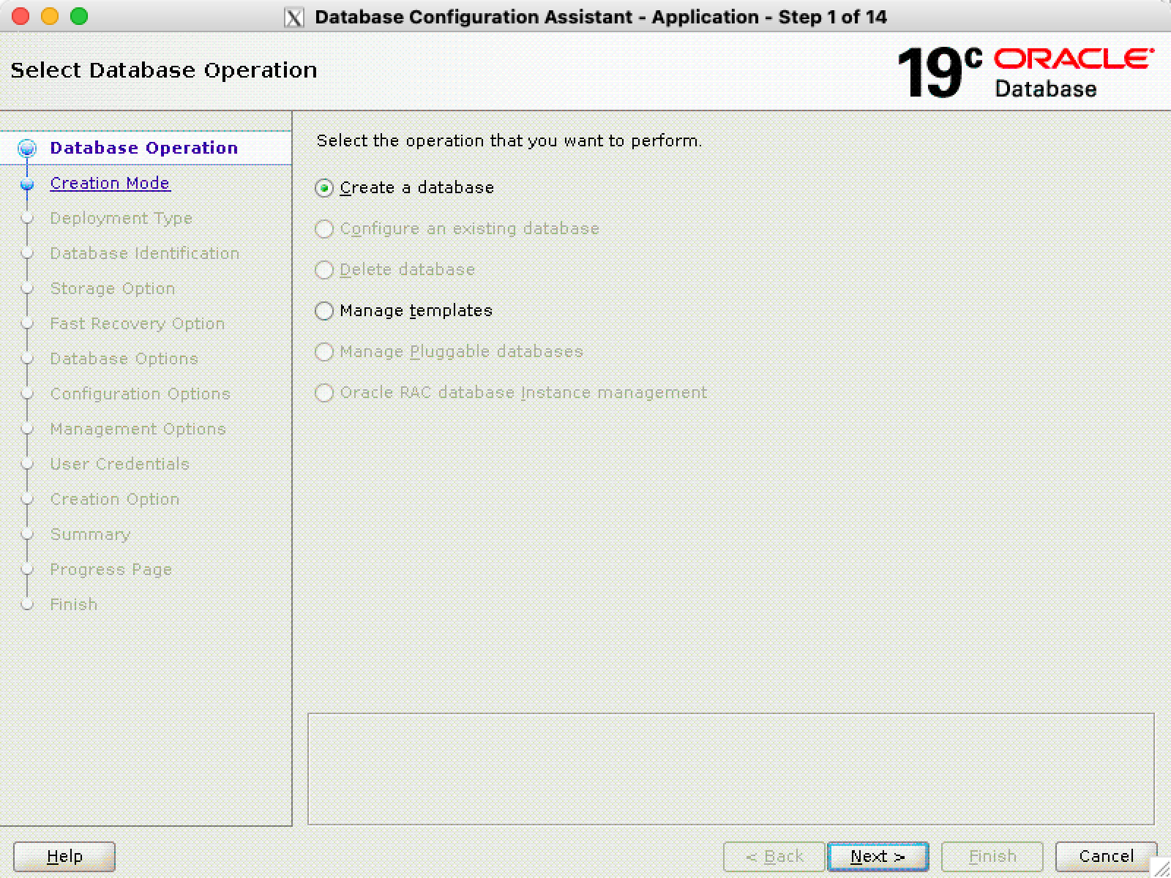Click the Creation Mode step bullet icon
The image size is (1171, 878).
[x=27, y=184]
